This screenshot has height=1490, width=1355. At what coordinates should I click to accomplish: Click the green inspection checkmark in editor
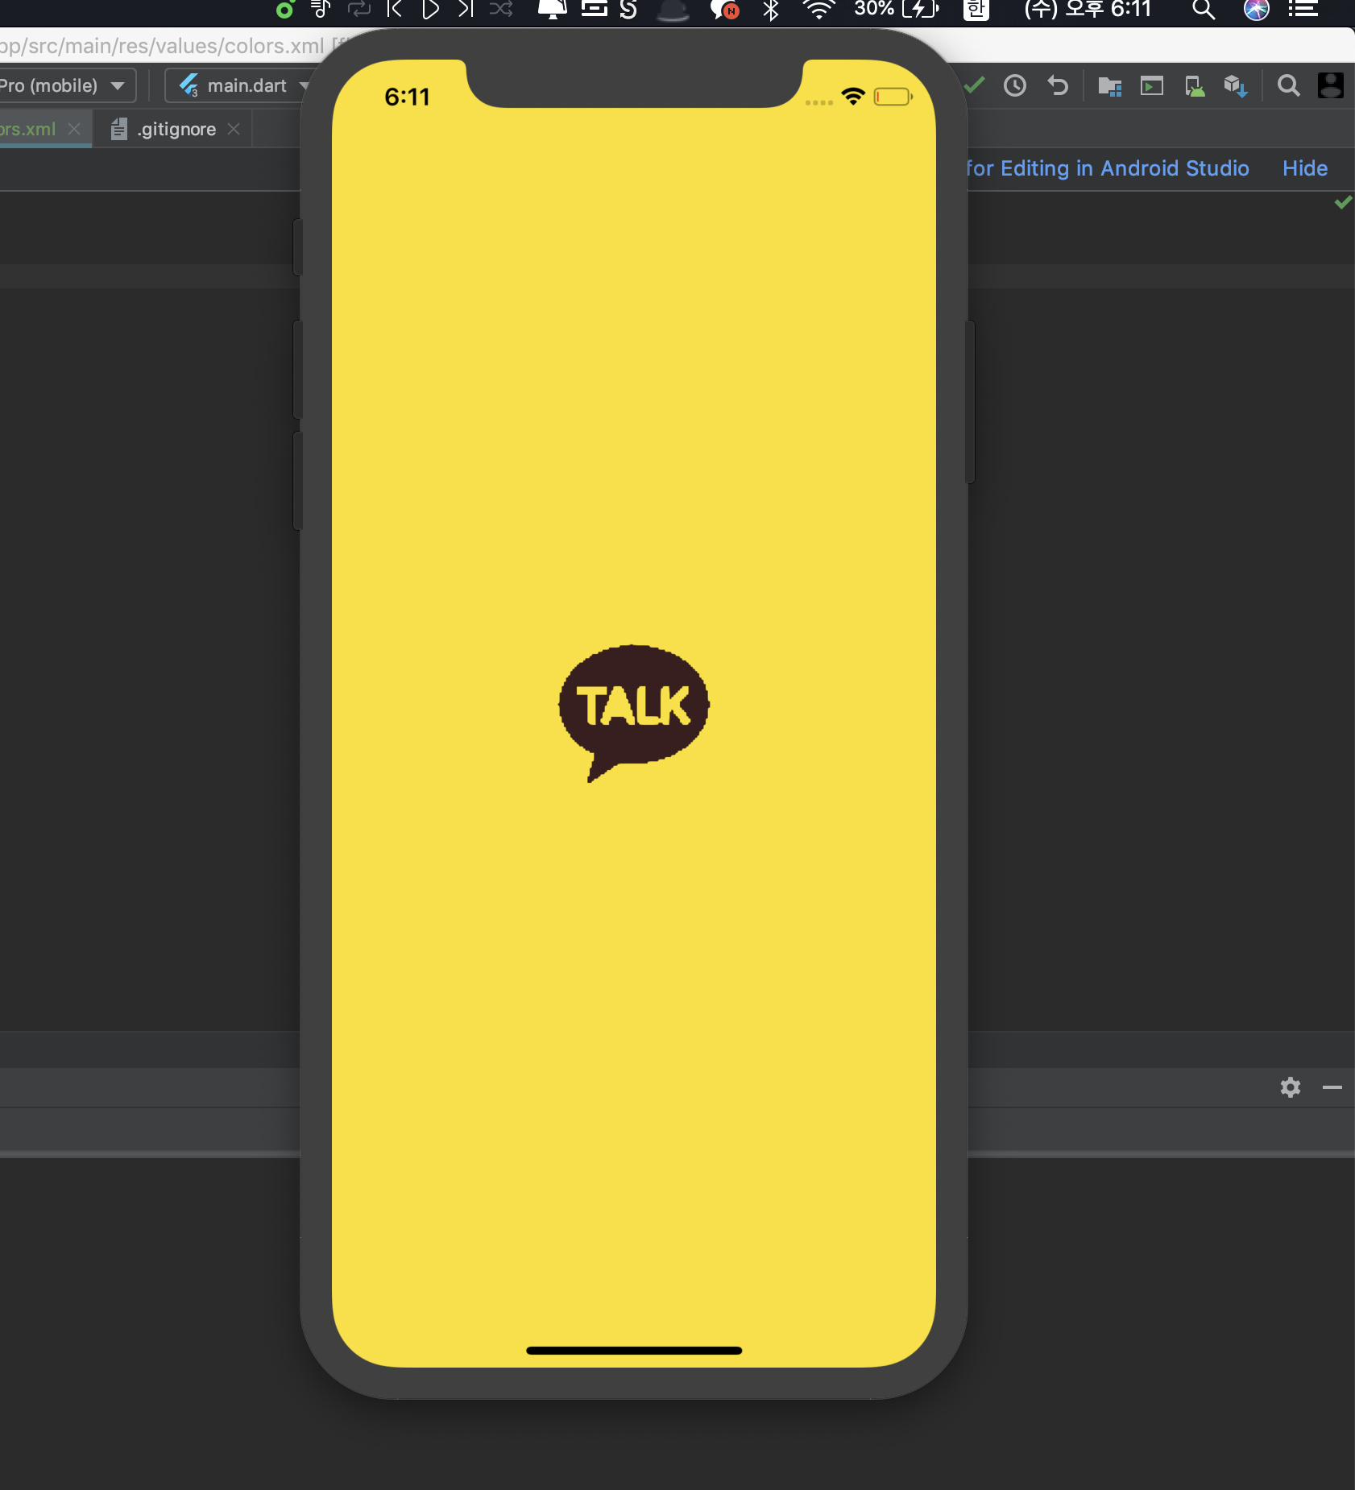pyautogui.click(x=1343, y=202)
